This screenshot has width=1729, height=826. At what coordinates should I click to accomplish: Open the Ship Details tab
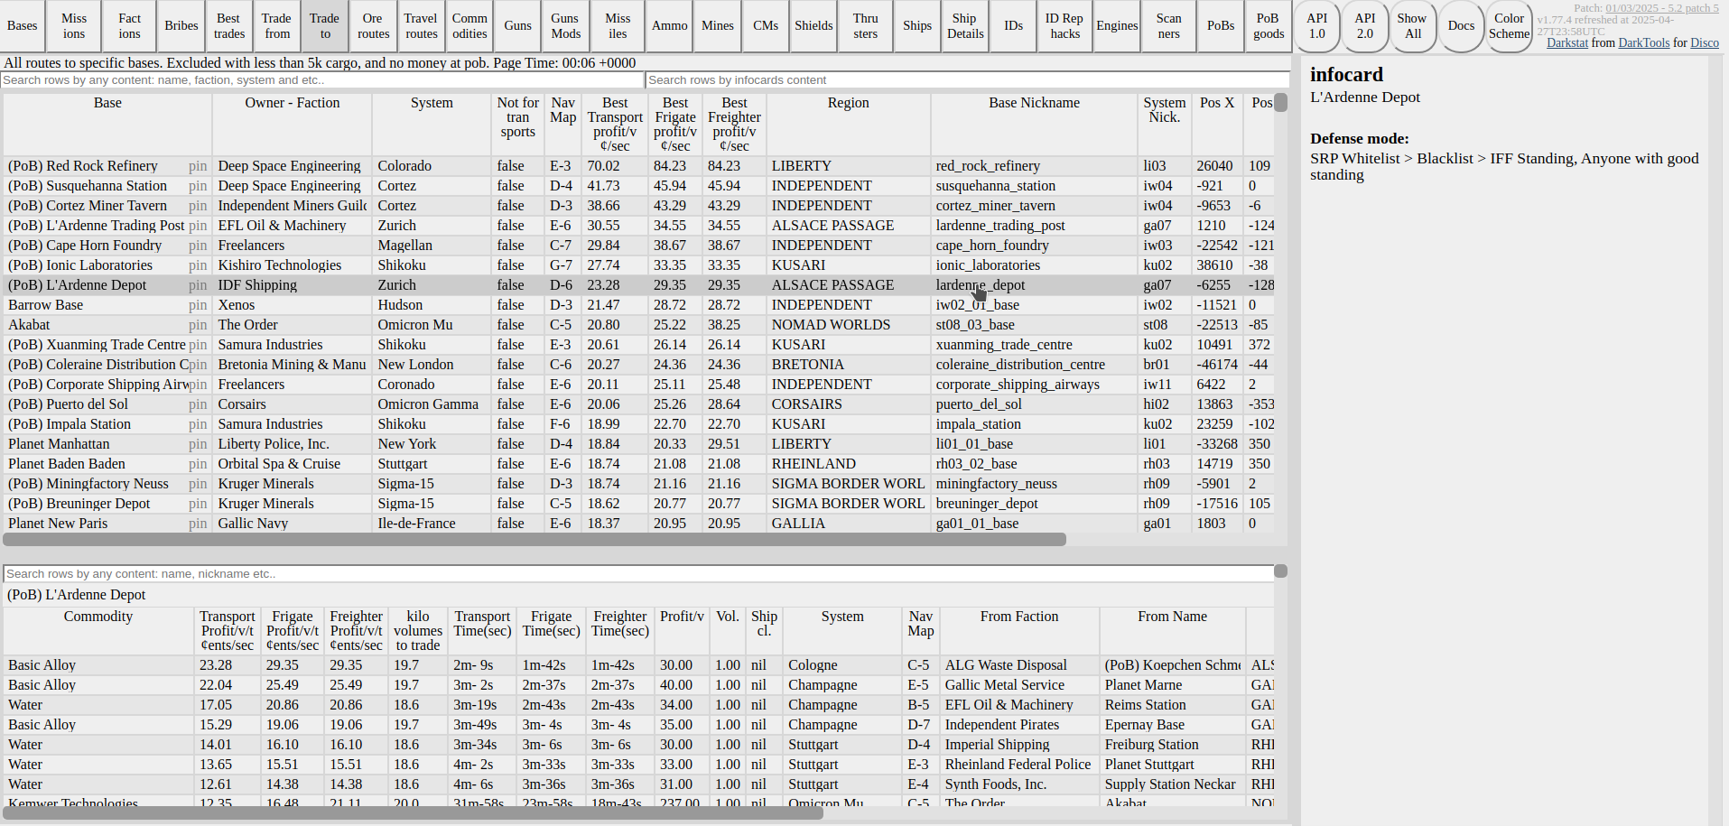coord(965,26)
